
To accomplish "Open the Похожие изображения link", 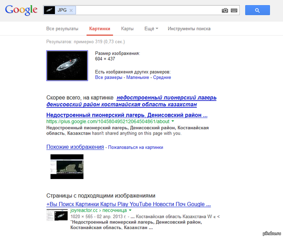I will [x=75, y=147].
